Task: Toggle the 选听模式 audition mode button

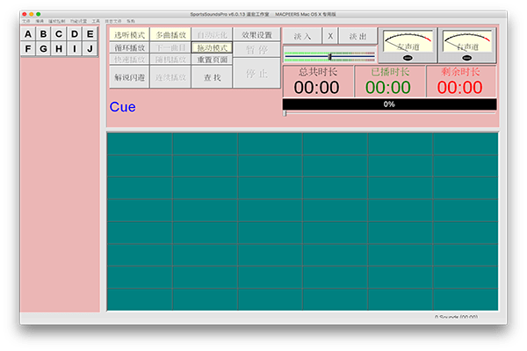Action: [x=129, y=35]
